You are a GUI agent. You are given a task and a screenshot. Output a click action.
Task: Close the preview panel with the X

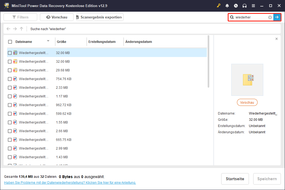point(277,39)
